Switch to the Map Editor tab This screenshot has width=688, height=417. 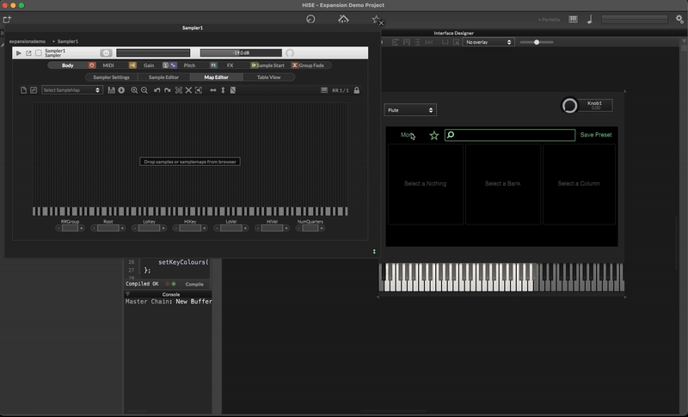click(217, 77)
